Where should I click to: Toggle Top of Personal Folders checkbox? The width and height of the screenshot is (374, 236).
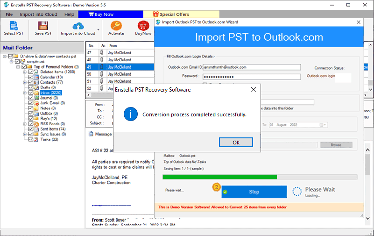pos(24,66)
